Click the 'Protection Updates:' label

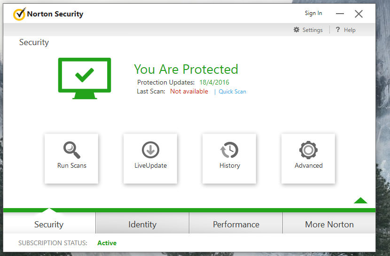pyautogui.click(x=166, y=82)
